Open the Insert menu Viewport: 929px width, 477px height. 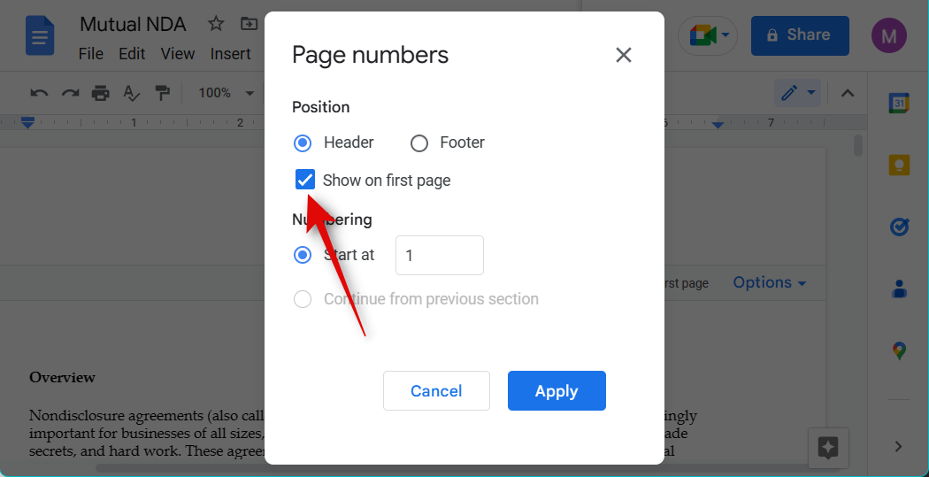(230, 54)
